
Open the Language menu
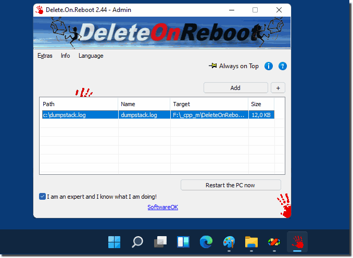91,56
